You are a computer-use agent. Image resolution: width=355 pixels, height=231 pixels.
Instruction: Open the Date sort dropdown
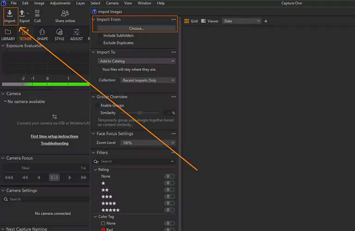coord(241,21)
